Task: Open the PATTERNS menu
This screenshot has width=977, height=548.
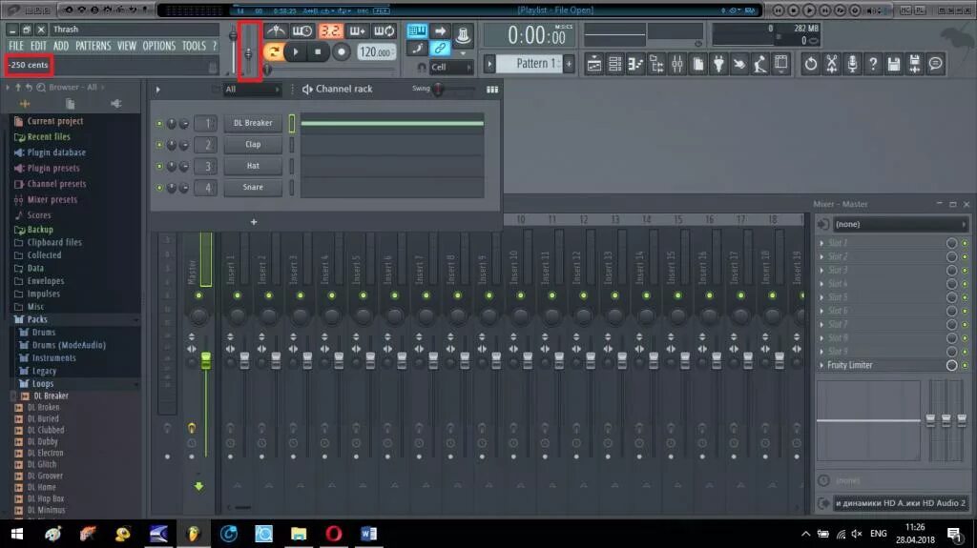Action: click(93, 46)
